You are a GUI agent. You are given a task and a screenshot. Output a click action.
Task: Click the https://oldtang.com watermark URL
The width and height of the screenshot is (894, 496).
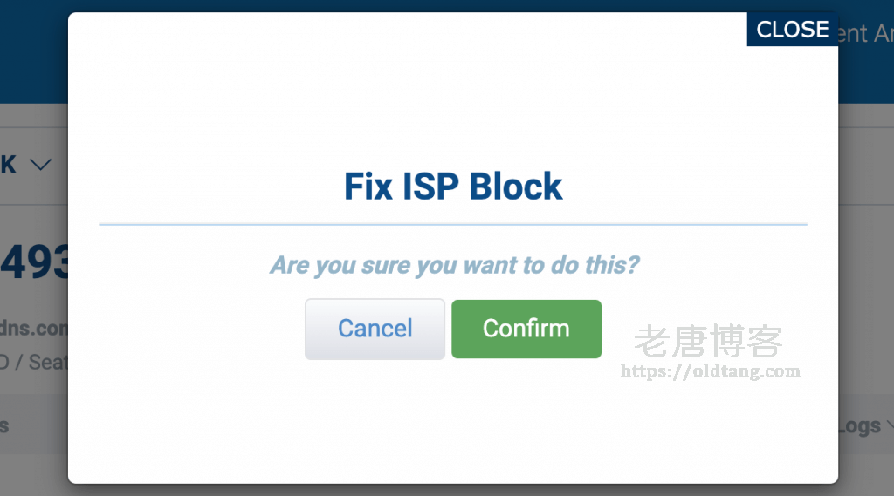click(x=710, y=371)
